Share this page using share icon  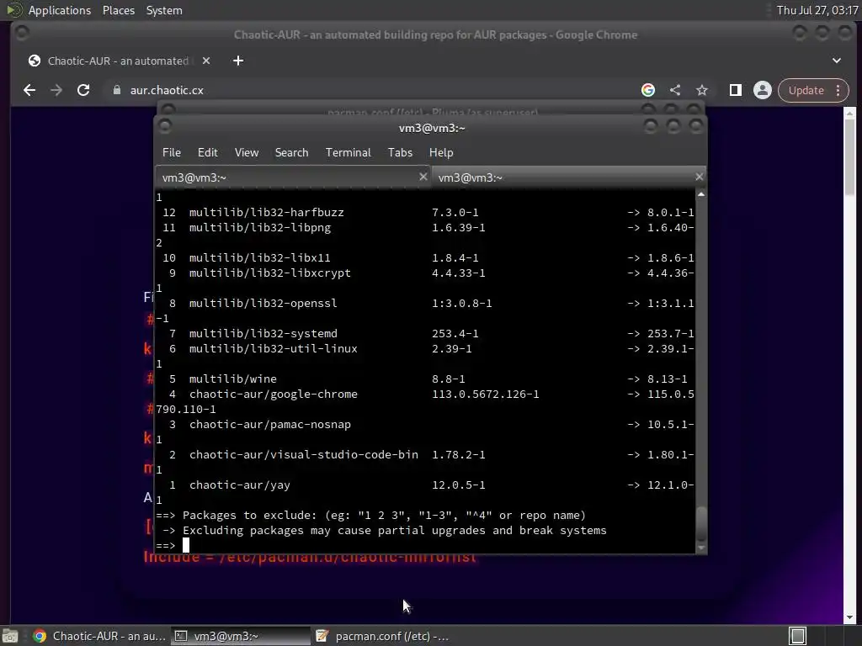point(675,90)
